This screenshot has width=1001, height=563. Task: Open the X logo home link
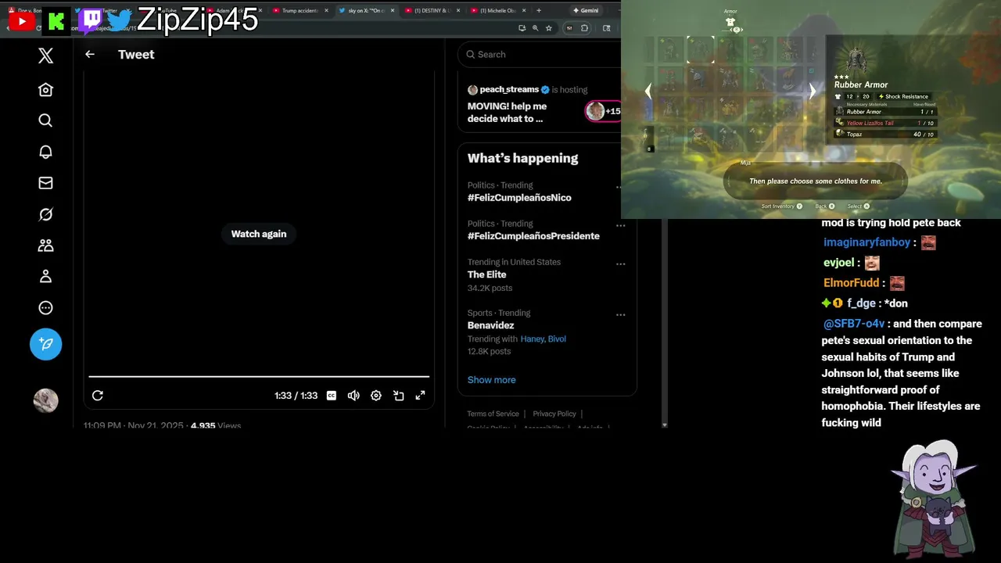click(45, 56)
